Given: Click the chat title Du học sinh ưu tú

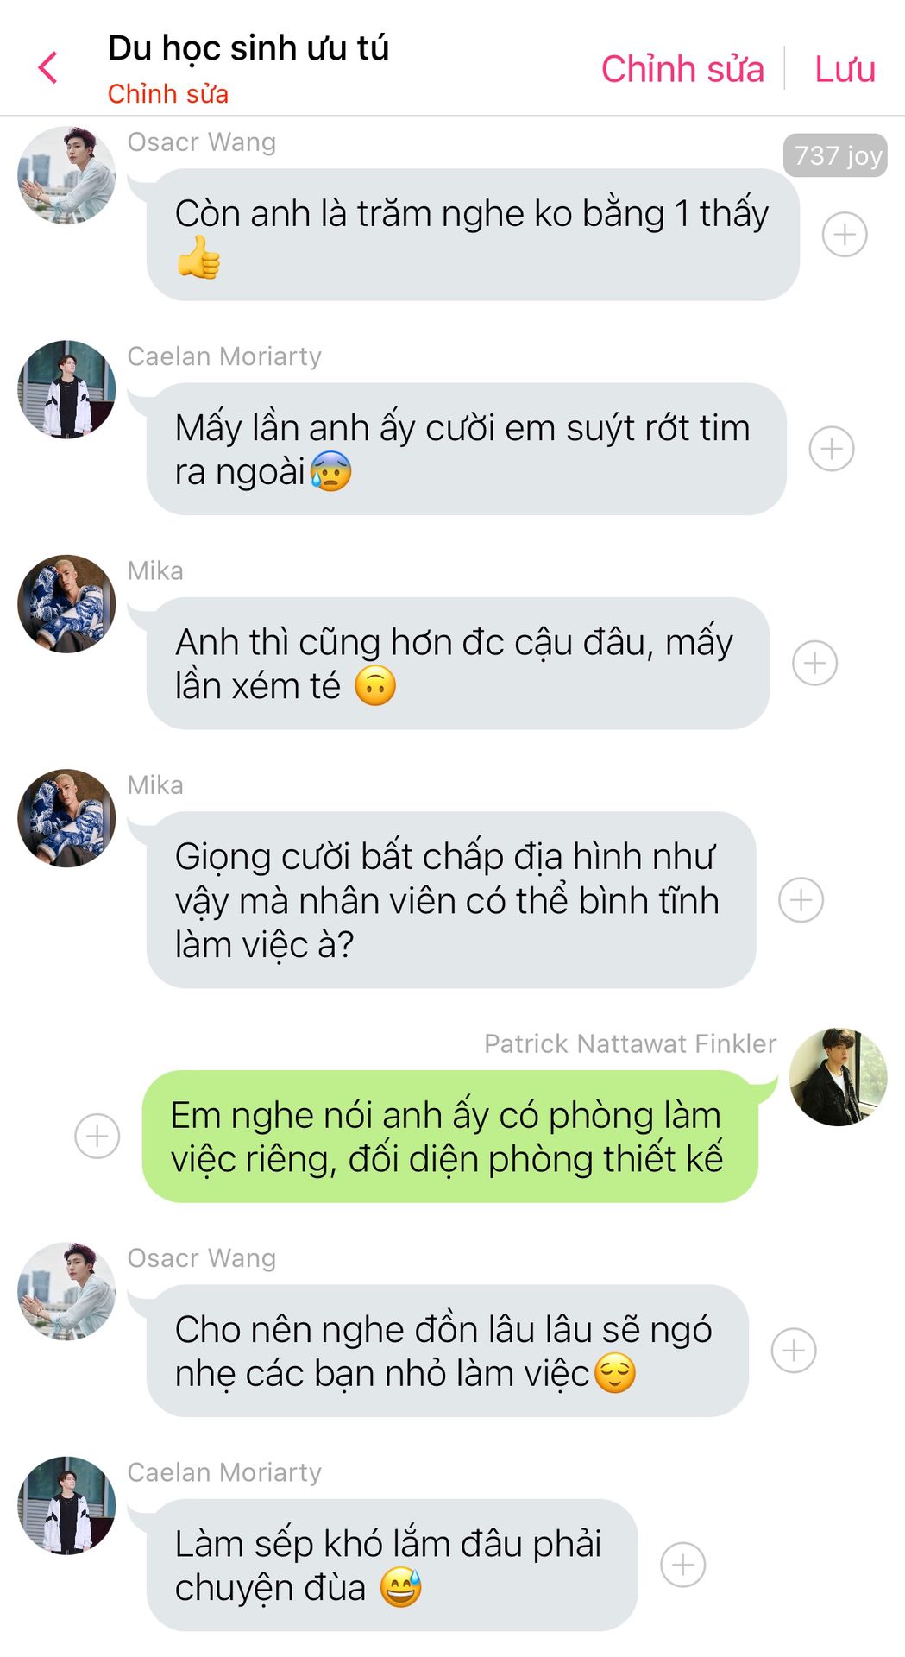Looking at the screenshot, I should tap(248, 47).
